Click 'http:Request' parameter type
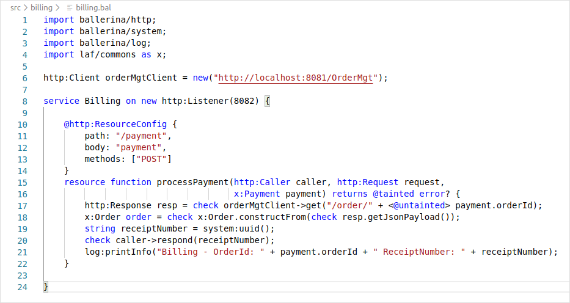 coord(368,183)
